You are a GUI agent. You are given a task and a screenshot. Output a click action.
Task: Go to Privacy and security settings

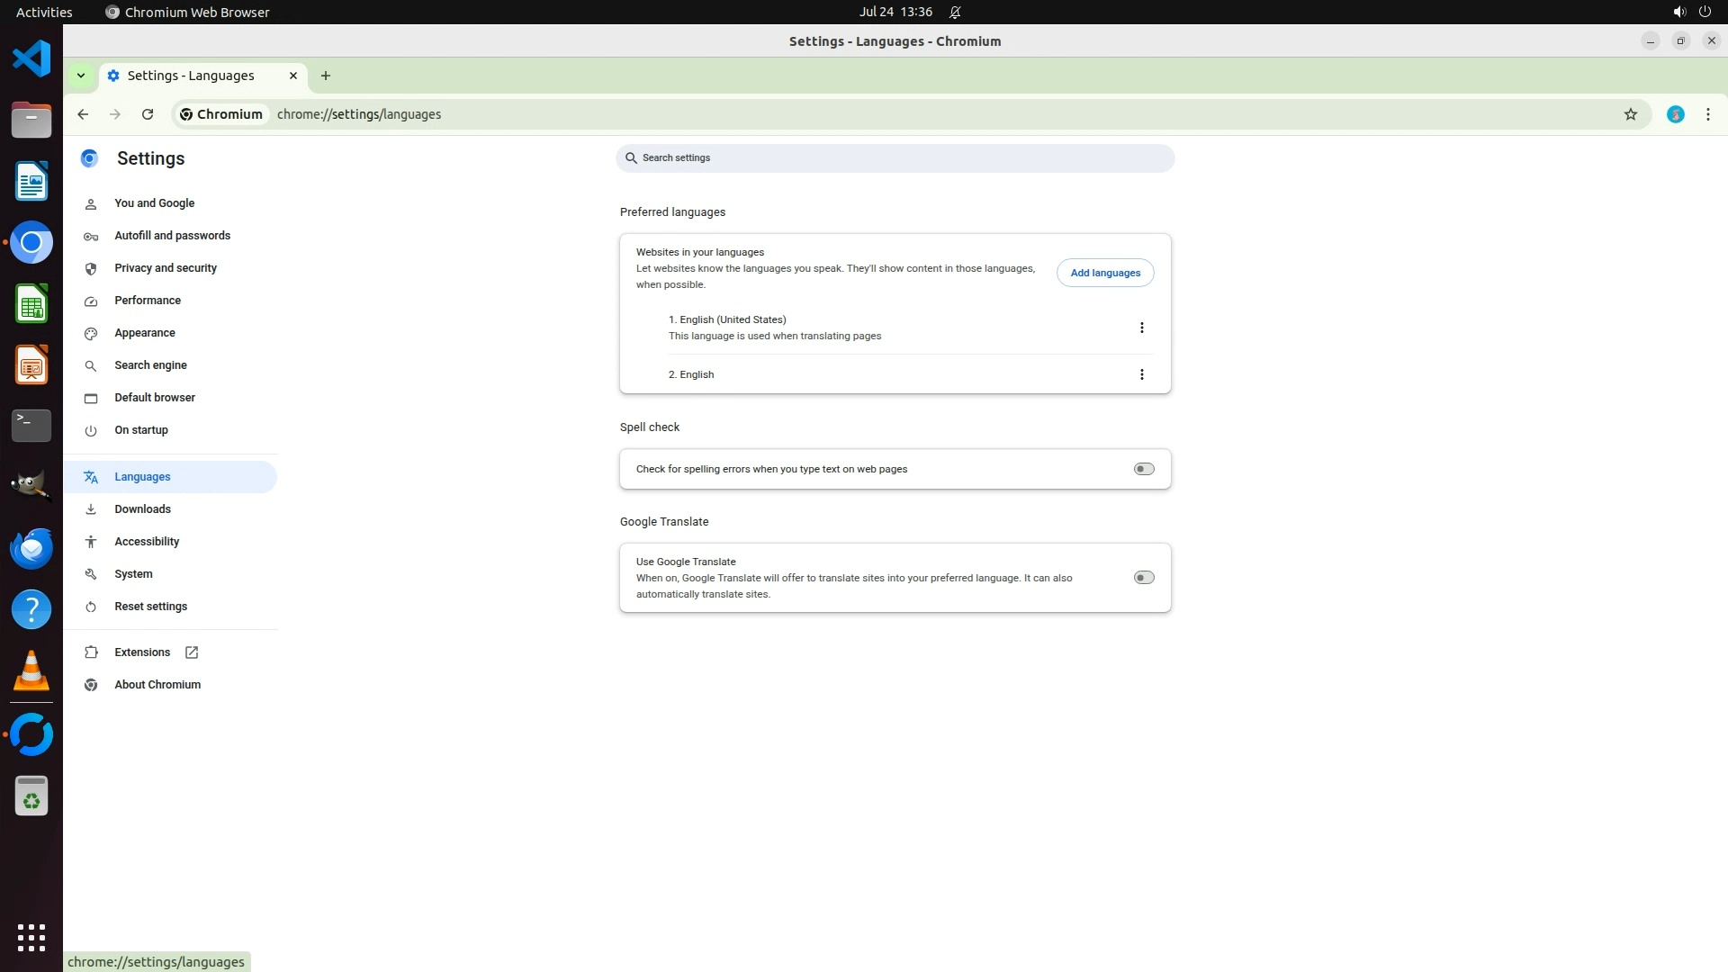pyautogui.click(x=166, y=268)
